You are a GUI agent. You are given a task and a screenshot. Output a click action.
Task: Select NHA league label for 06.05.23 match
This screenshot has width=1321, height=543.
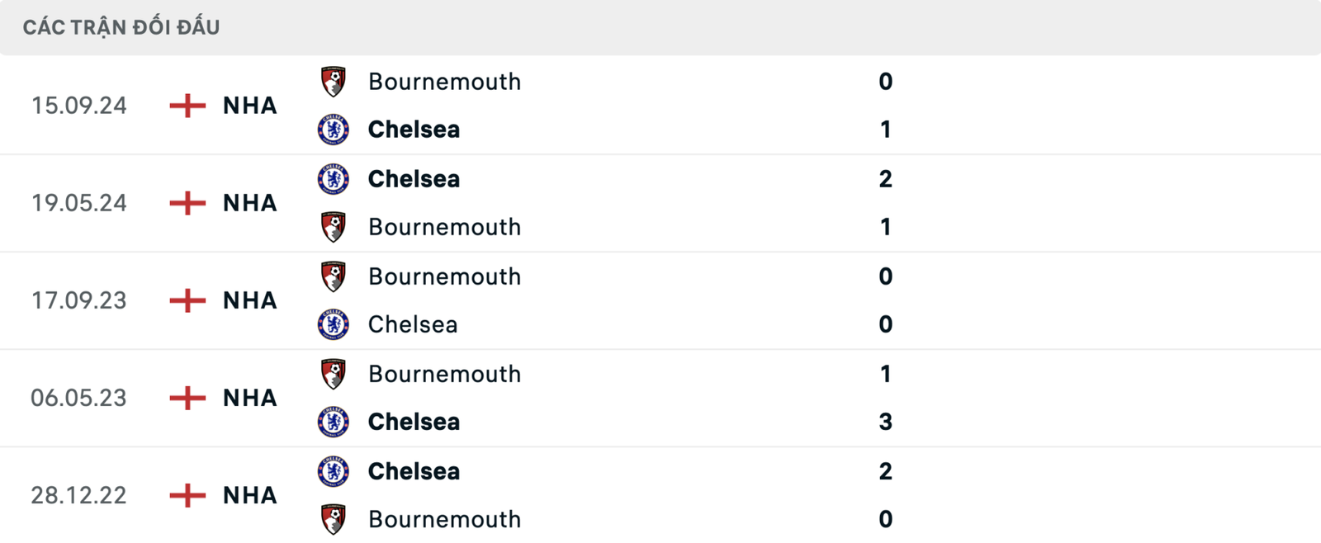pos(250,398)
